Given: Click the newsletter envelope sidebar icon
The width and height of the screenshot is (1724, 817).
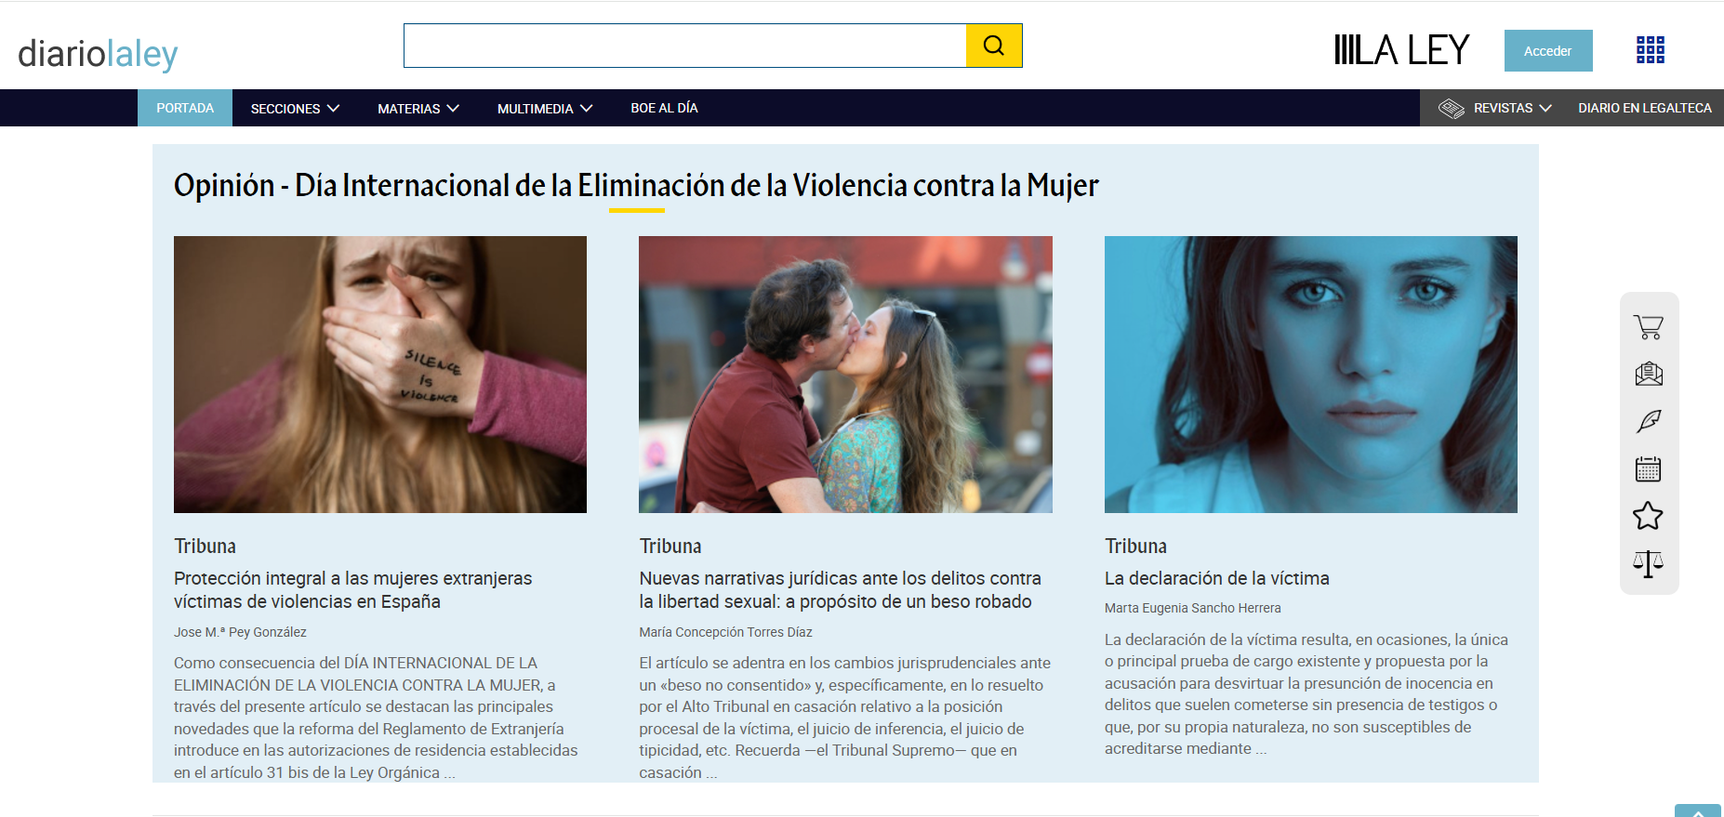Looking at the screenshot, I should 1648,375.
